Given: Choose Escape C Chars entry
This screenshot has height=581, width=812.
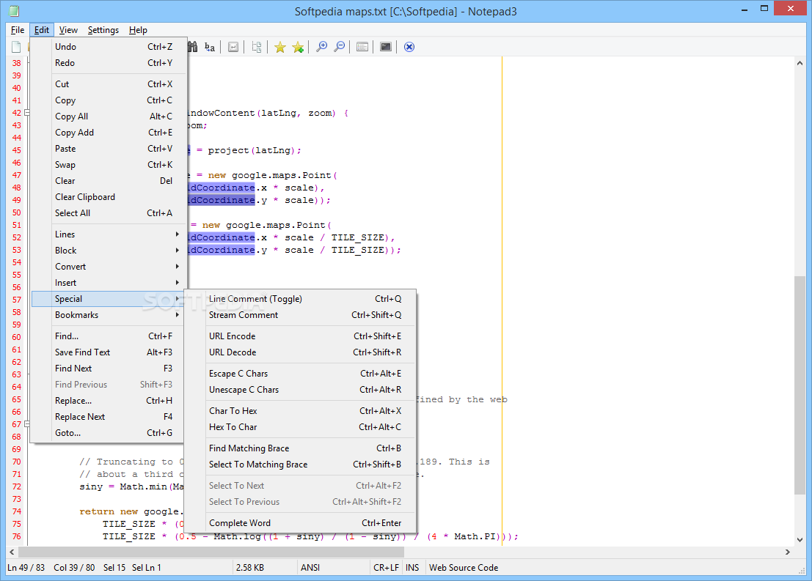Looking at the screenshot, I should 300,374.
